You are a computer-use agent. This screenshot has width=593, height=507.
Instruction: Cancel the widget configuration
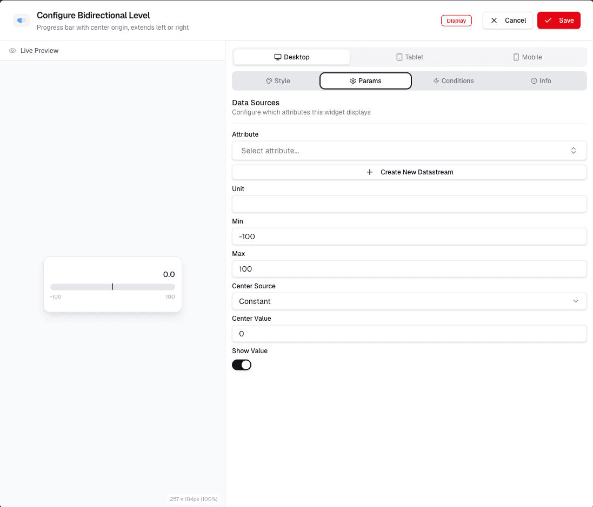[508, 21]
